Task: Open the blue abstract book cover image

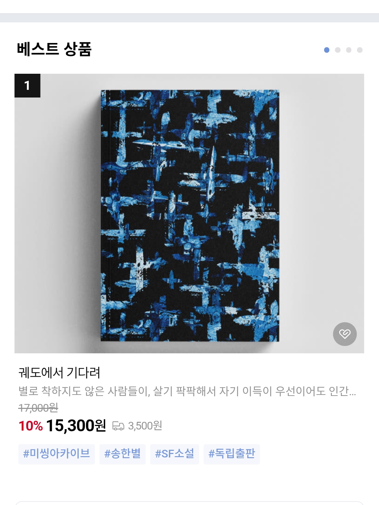Action: click(189, 214)
